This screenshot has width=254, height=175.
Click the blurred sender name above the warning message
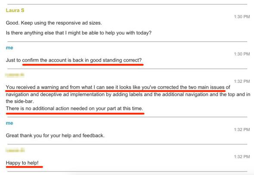[x=15, y=75]
